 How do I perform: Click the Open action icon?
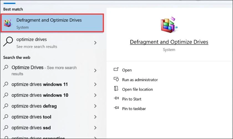tap(116, 69)
